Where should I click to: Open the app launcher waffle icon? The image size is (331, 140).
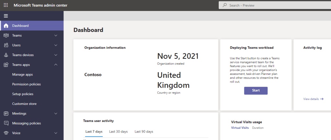(6, 5)
